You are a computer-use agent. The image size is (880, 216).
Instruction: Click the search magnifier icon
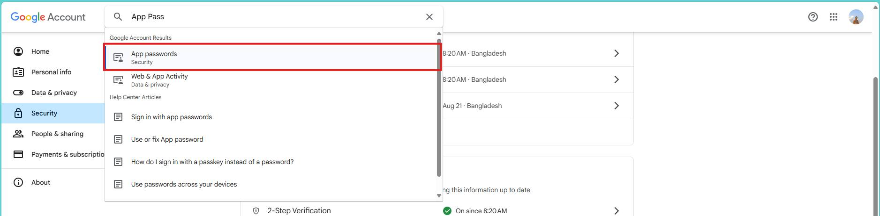coord(118,17)
